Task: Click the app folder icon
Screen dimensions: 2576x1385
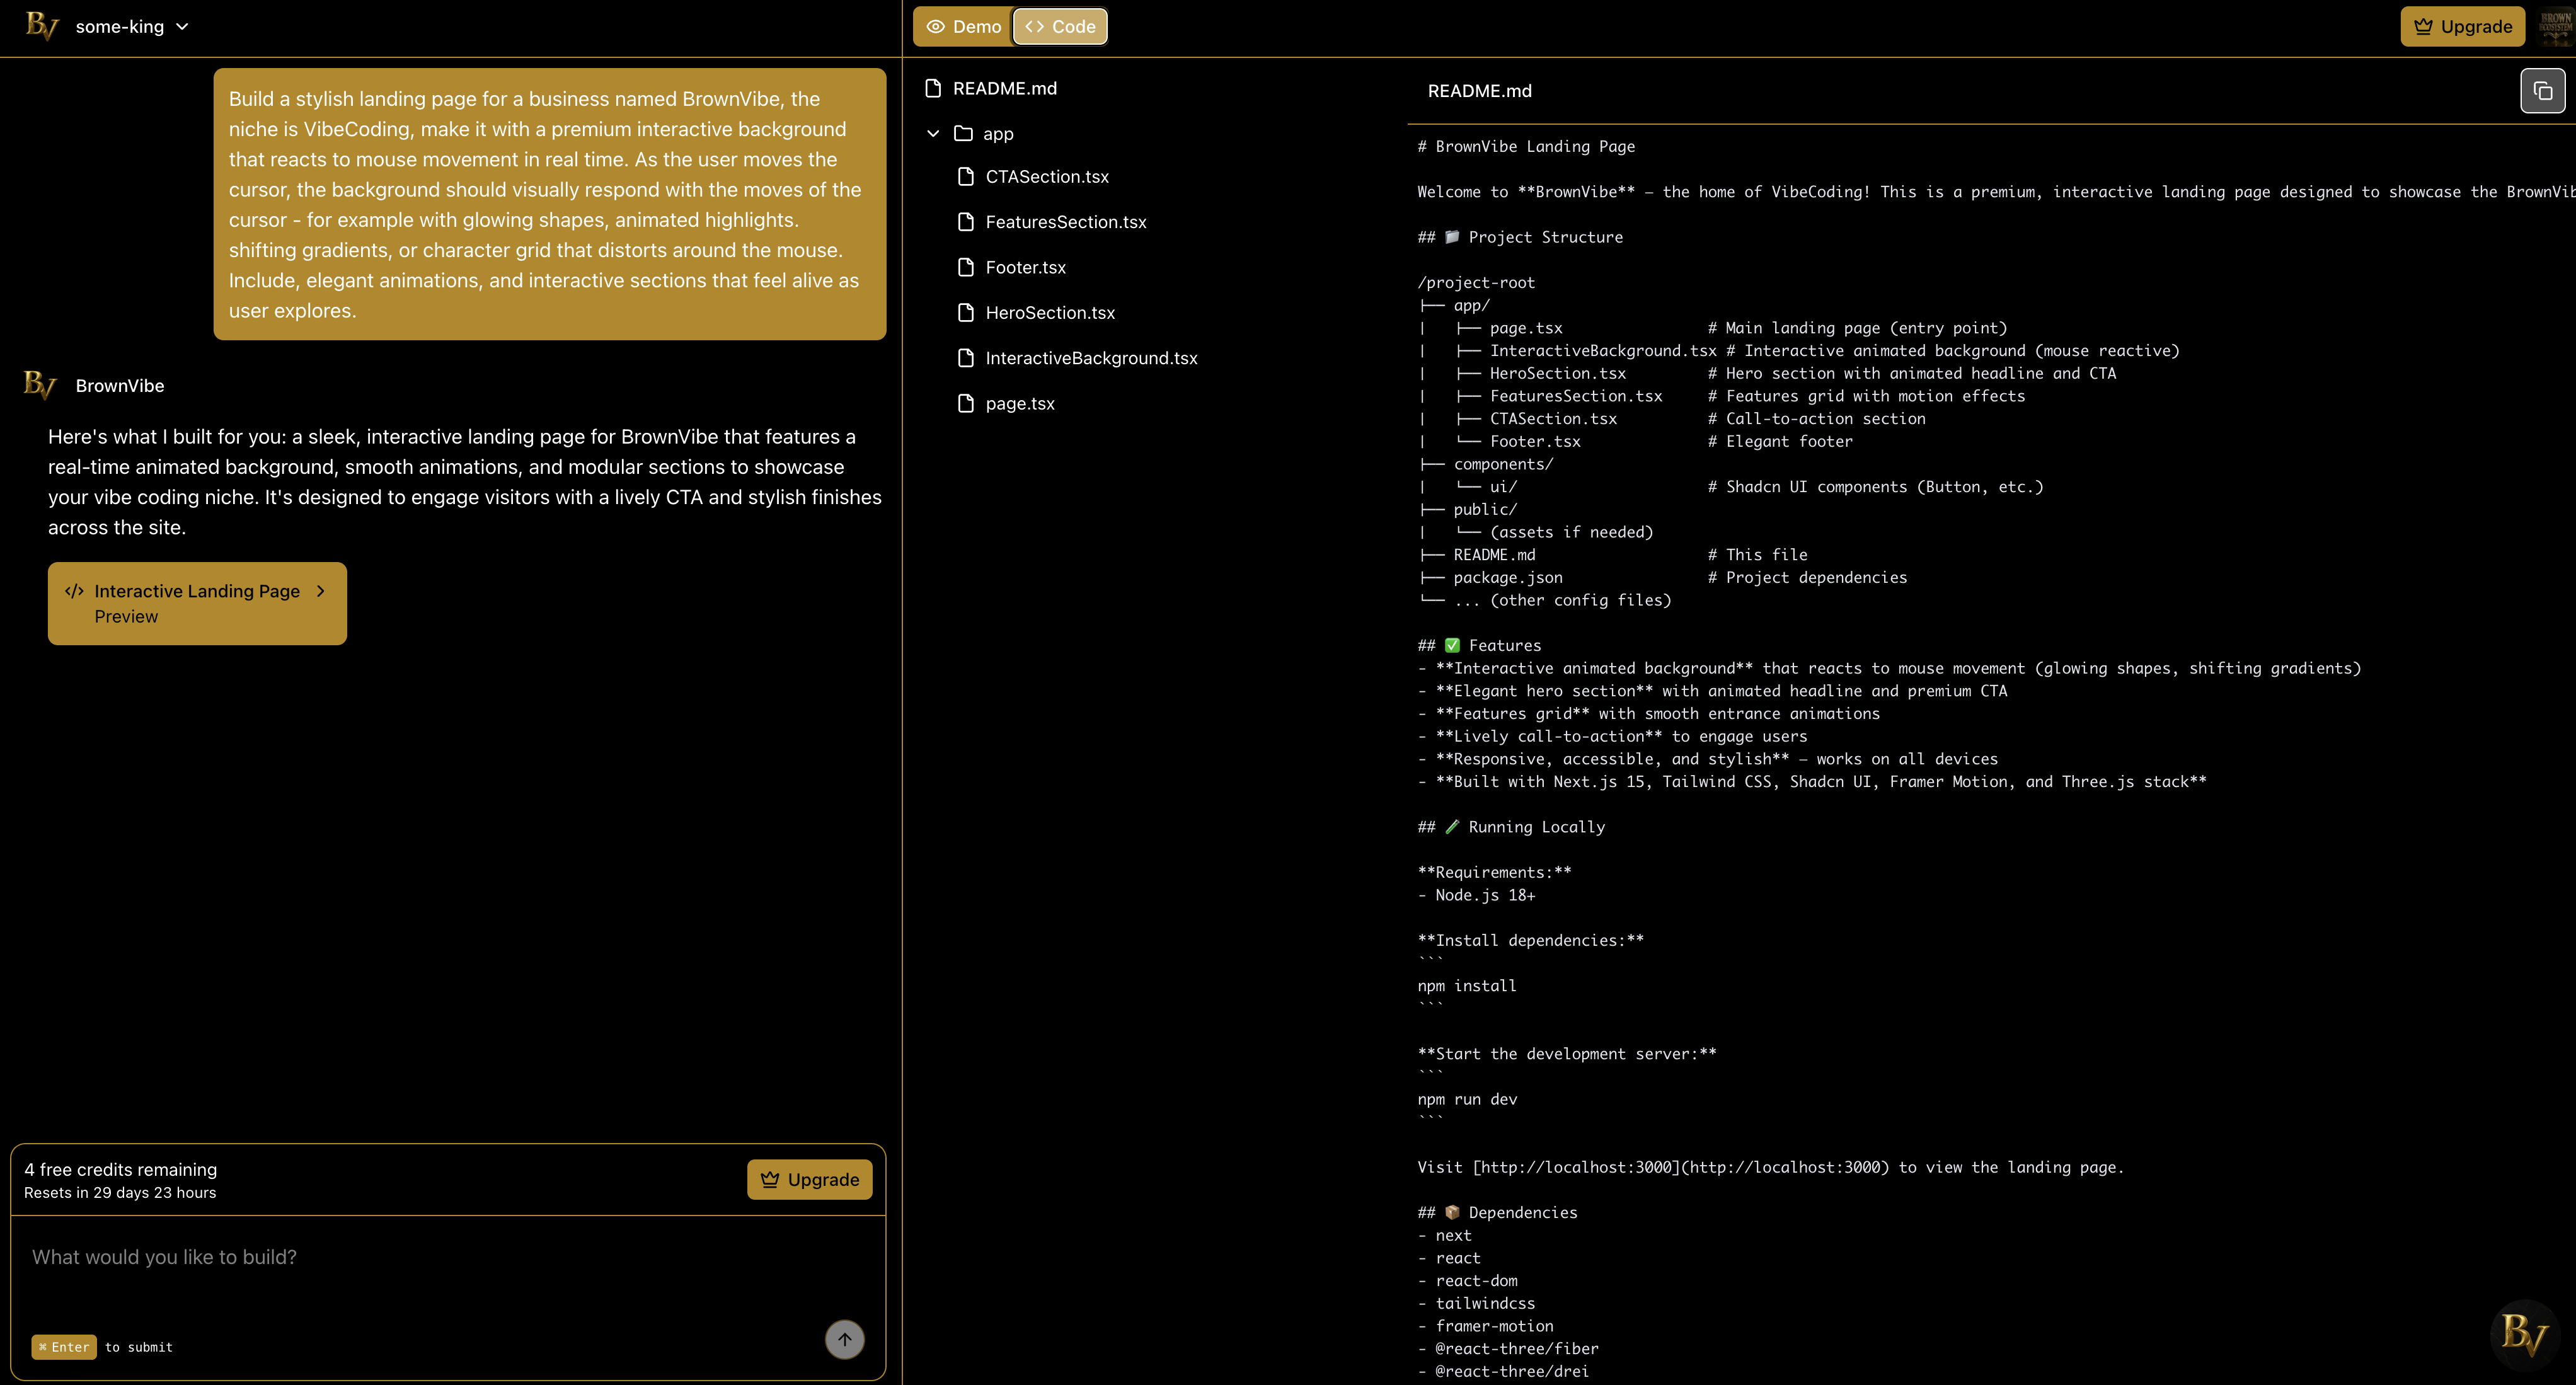Action: (x=963, y=134)
